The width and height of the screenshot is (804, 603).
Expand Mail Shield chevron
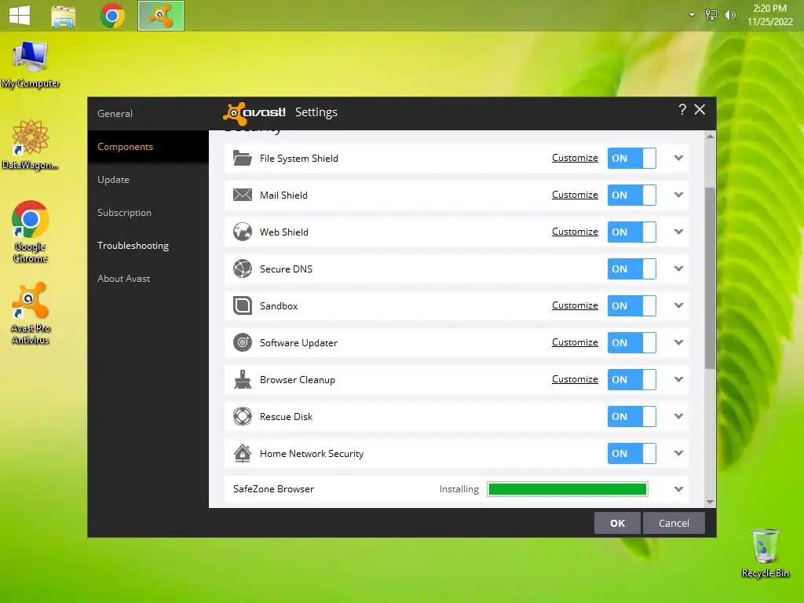(678, 195)
